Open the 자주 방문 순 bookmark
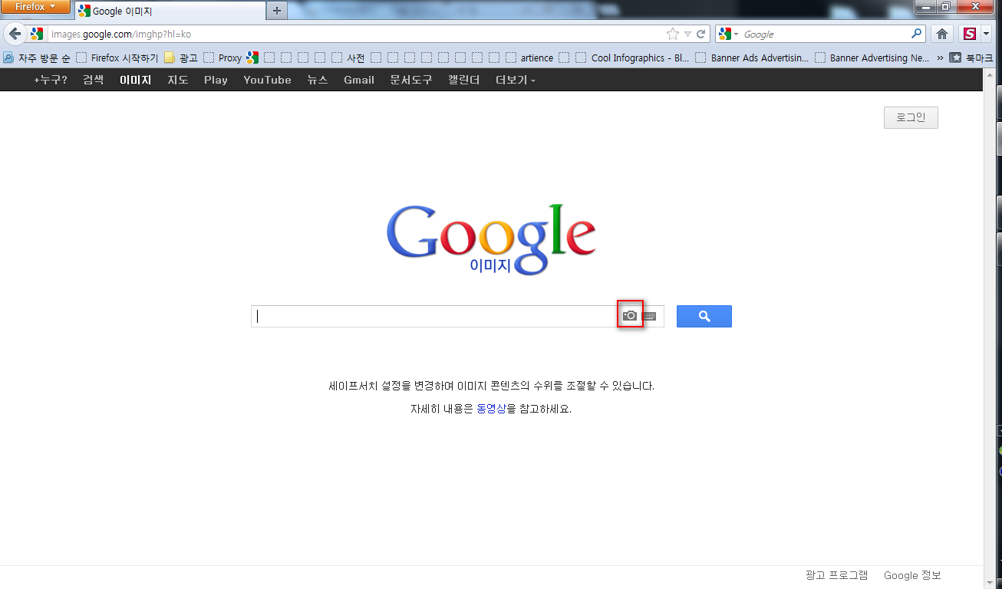The height and width of the screenshot is (589, 1002). coord(37,58)
